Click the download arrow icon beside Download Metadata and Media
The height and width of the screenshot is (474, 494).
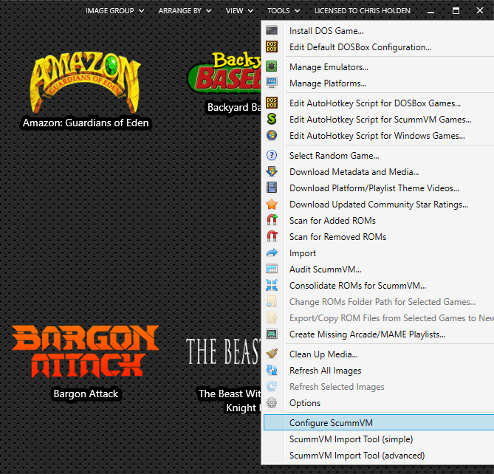pyautogui.click(x=272, y=171)
